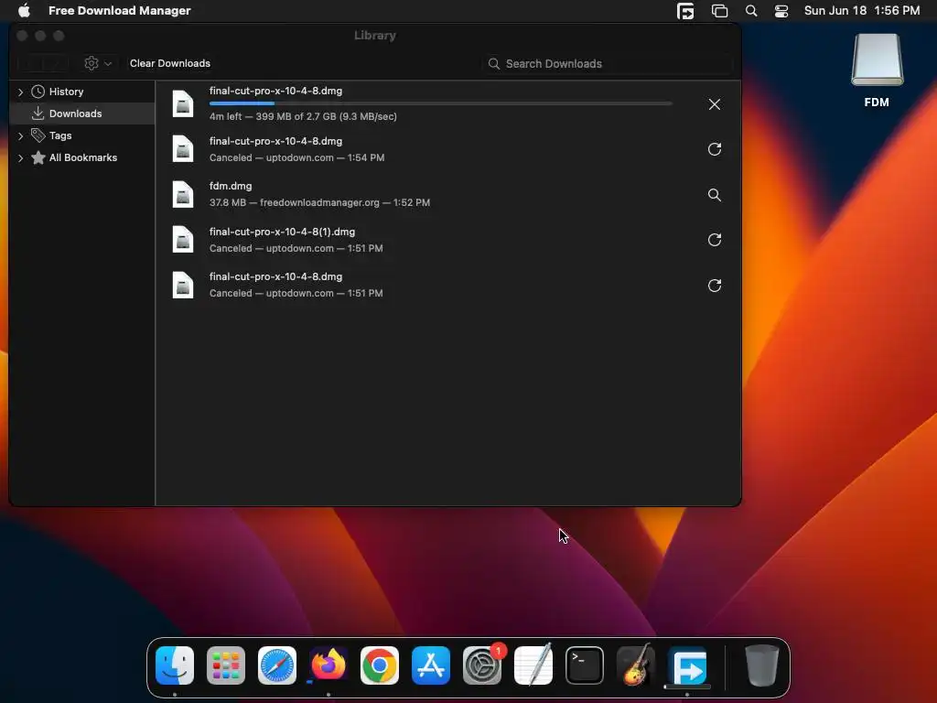Click the file icon of the downloading item
This screenshot has height=703, width=937.
183,104
